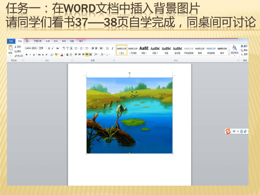
Task: Switch to the Insert (插入) tab
Action: click(28, 41)
